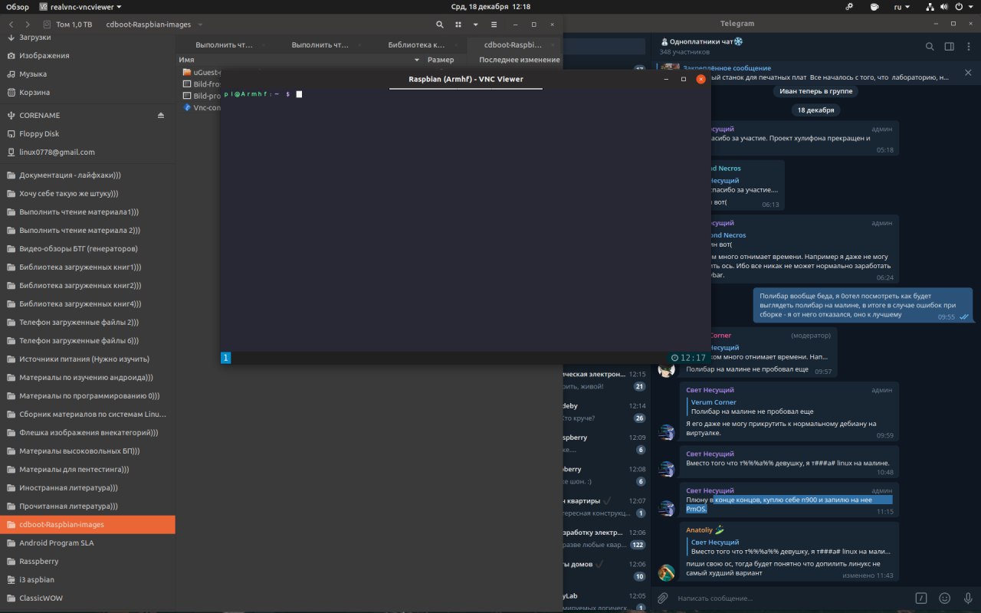Select the Bild-fro file in the list
The height and width of the screenshot is (613, 981).
pos(202,84)
